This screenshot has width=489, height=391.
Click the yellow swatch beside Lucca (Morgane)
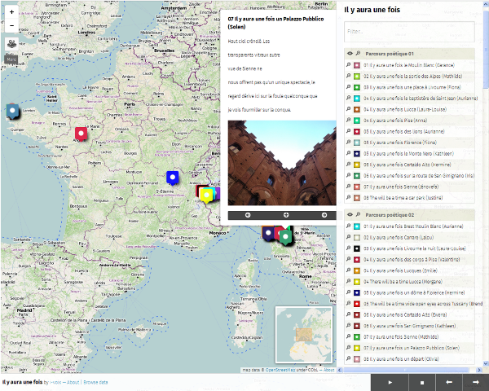click(357, 282)
